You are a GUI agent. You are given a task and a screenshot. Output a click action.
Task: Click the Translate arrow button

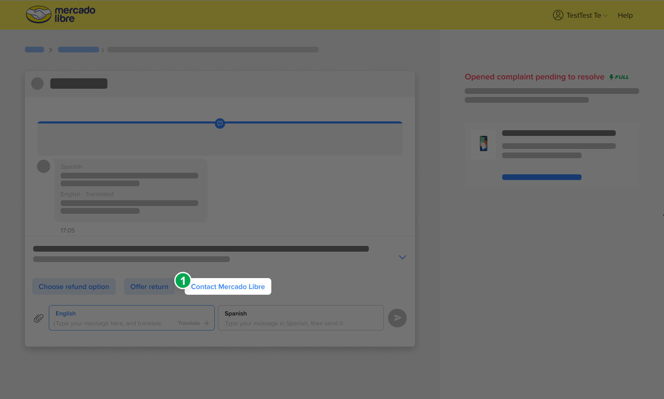point(193,323)
